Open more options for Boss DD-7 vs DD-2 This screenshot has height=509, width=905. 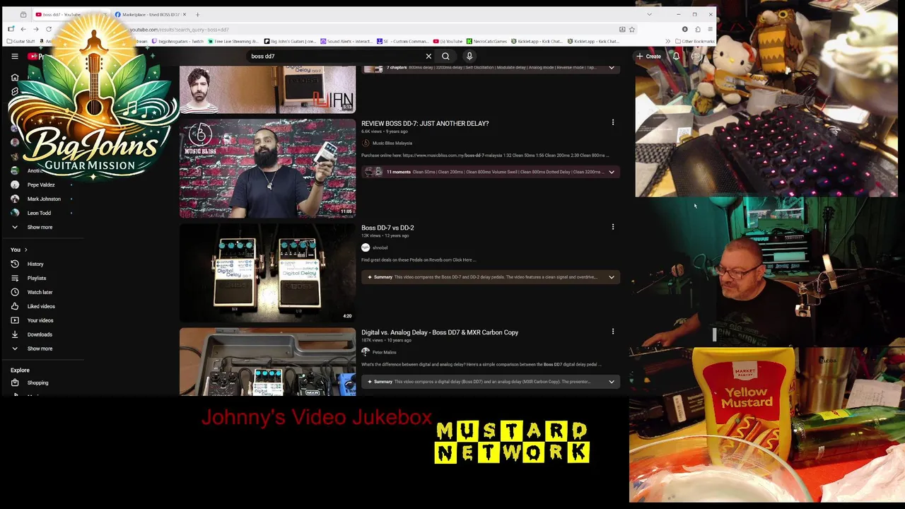click(x=613, y=227)
